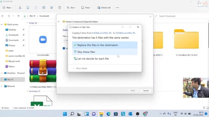This screenshot has height=117, width=209.
Task: Click the Up one level arrow
Action: (19, 16)
